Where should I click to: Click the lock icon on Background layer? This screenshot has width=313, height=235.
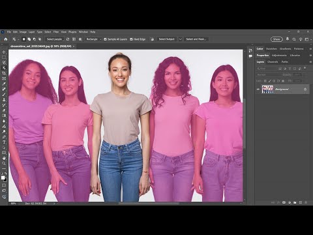tap(305, 89)
